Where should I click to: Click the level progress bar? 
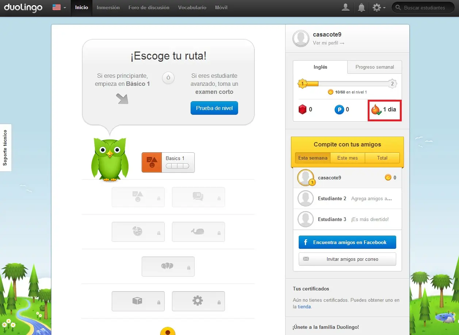coord(347,84)
